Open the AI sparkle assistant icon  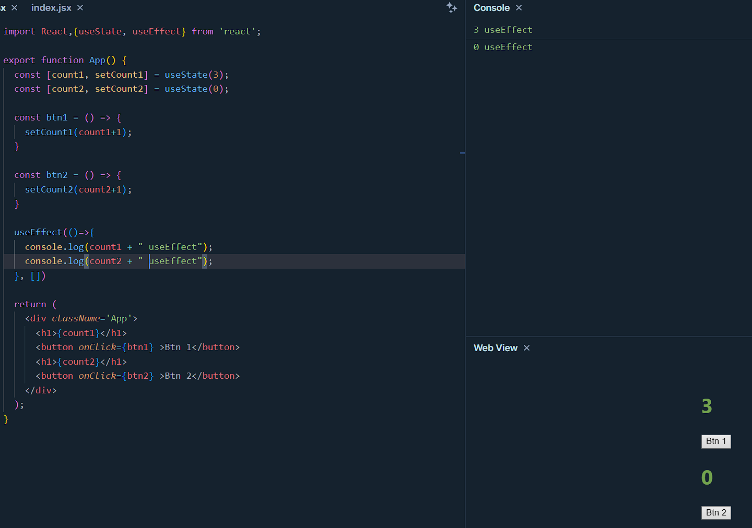pyautogui.click(x=452, y=8)
